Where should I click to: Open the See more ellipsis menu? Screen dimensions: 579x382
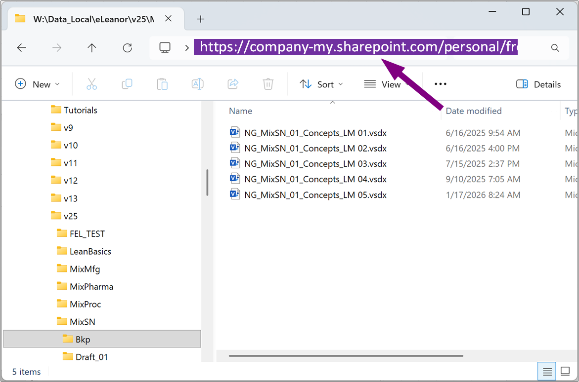click(x=440, y=84)
